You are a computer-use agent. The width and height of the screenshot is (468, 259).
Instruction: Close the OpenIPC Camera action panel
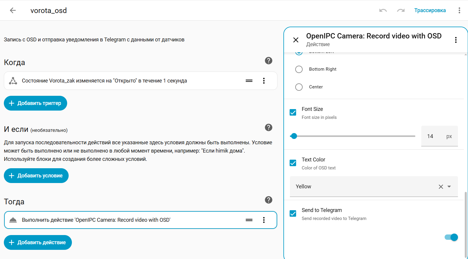coord(296,40)
